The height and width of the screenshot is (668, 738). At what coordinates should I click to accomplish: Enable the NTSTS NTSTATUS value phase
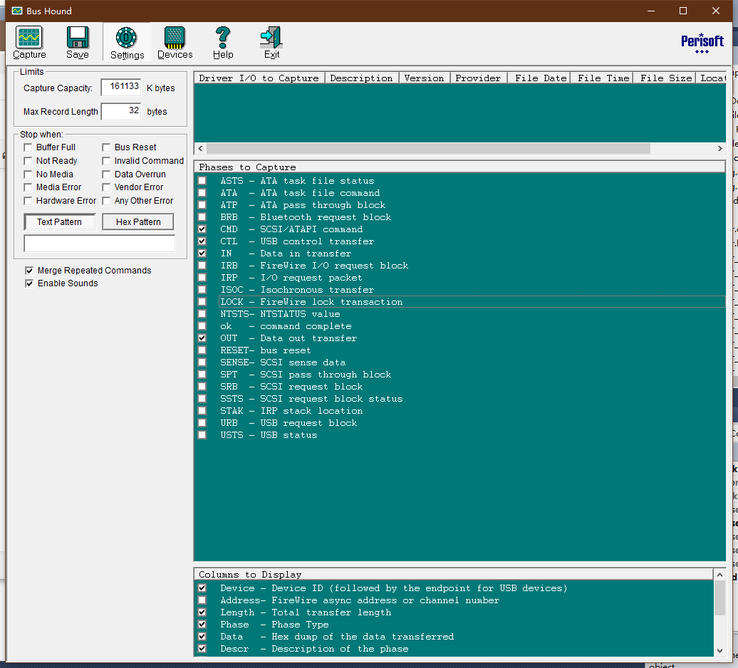[x=202, y=314]
